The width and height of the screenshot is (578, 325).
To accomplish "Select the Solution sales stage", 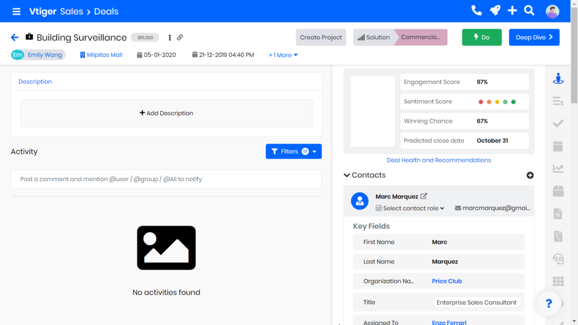I will point(374,38).
